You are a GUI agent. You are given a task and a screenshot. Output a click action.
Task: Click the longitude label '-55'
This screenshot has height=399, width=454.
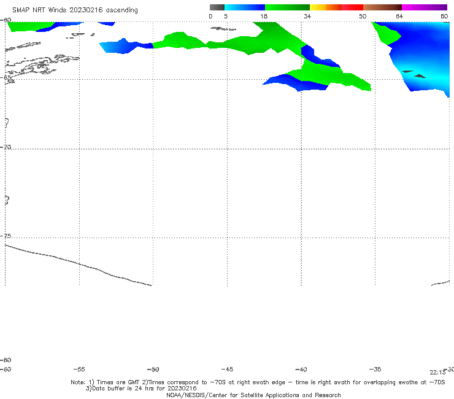coord(79,370)
